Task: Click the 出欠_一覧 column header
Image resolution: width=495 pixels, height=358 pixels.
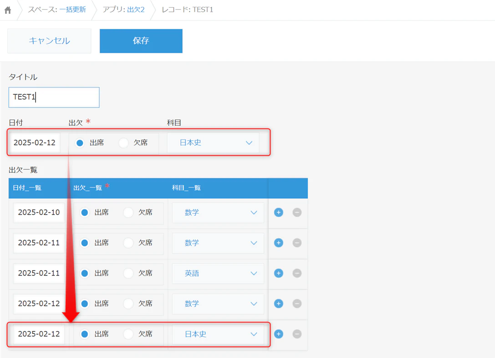Action: [x=88, y=188]
